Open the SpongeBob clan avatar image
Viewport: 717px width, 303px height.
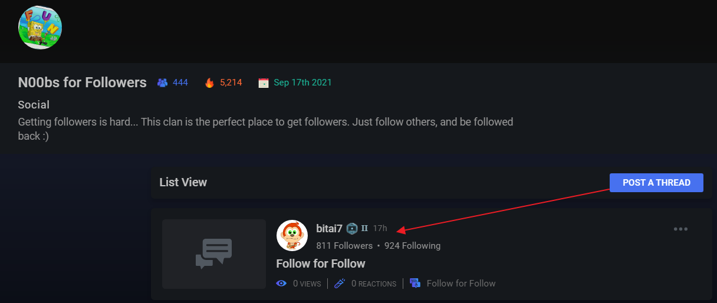click(40, 28)
